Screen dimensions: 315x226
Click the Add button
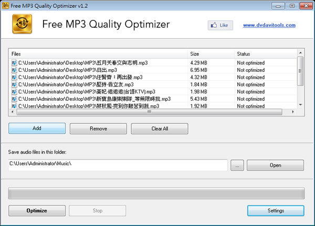tap(37, 128)
